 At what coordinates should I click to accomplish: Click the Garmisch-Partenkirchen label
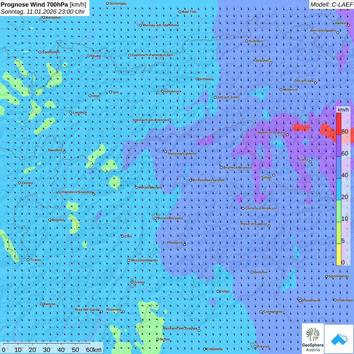[x=152, y=55]
